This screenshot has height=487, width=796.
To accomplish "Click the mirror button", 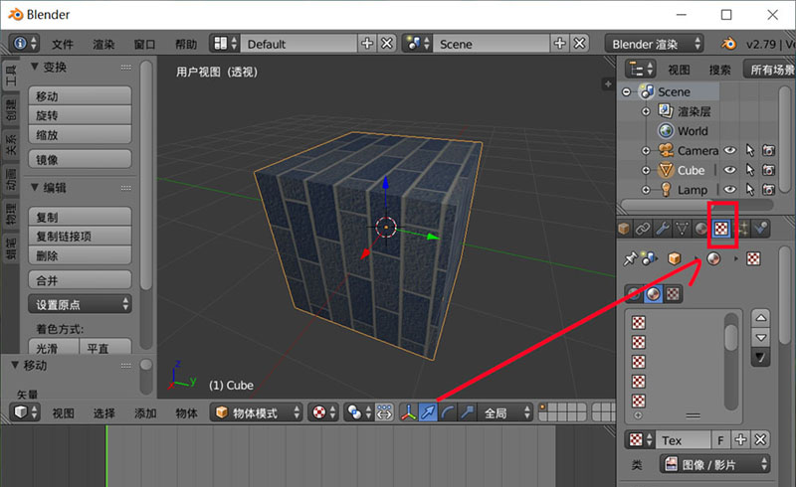I will click(x=80, y=159).
